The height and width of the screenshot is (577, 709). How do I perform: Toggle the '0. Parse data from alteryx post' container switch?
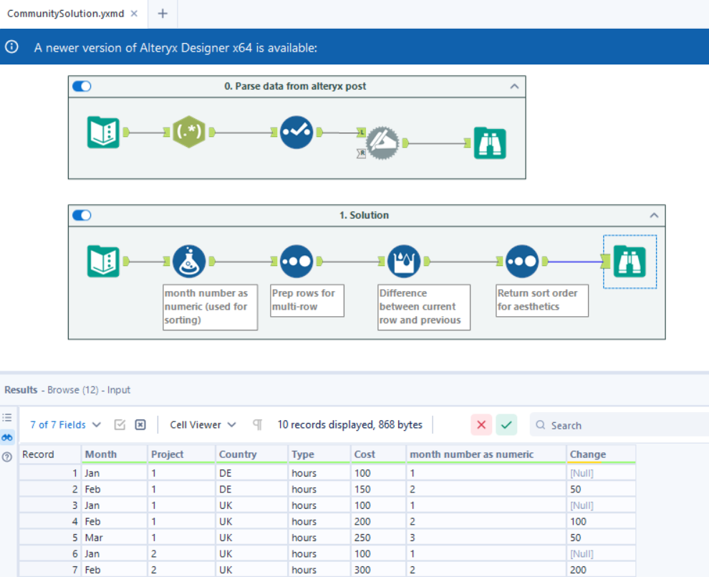(x=81, y=86)
